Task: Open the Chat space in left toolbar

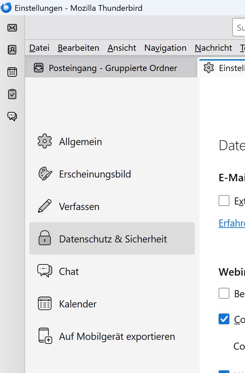Action: click(12, 117)
